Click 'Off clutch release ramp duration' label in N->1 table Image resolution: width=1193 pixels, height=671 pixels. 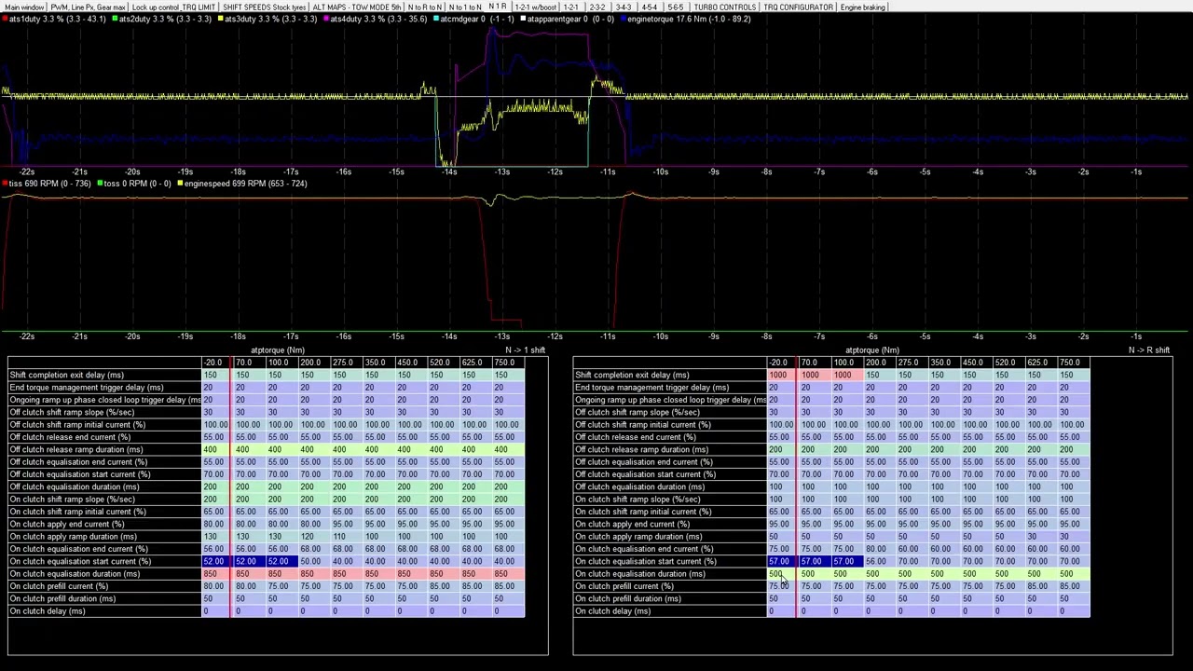click(76, 449)
